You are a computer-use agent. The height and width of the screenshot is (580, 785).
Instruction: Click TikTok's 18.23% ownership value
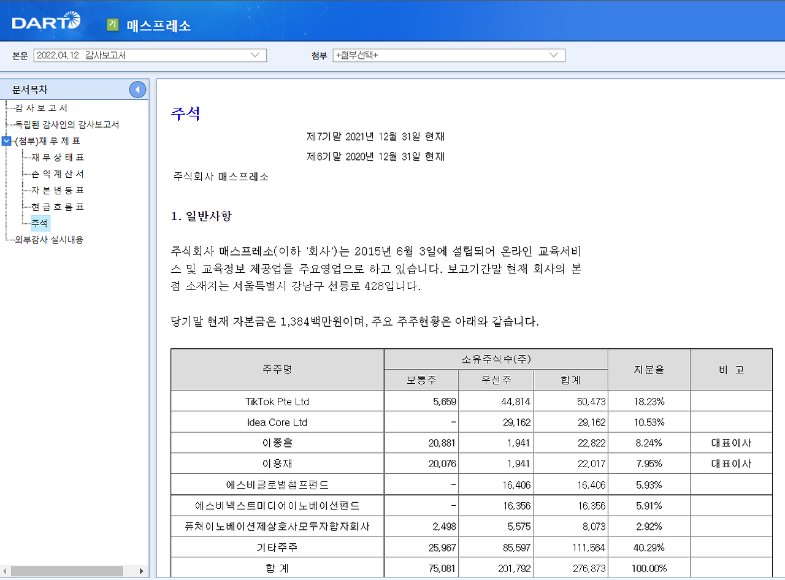(x=649, y=402)
